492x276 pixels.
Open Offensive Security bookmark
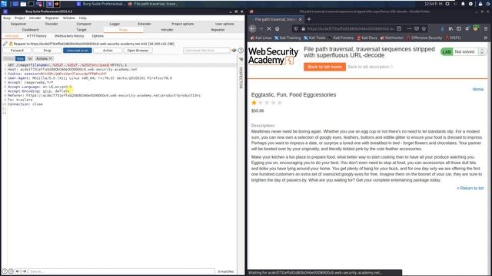click(424, 38)
